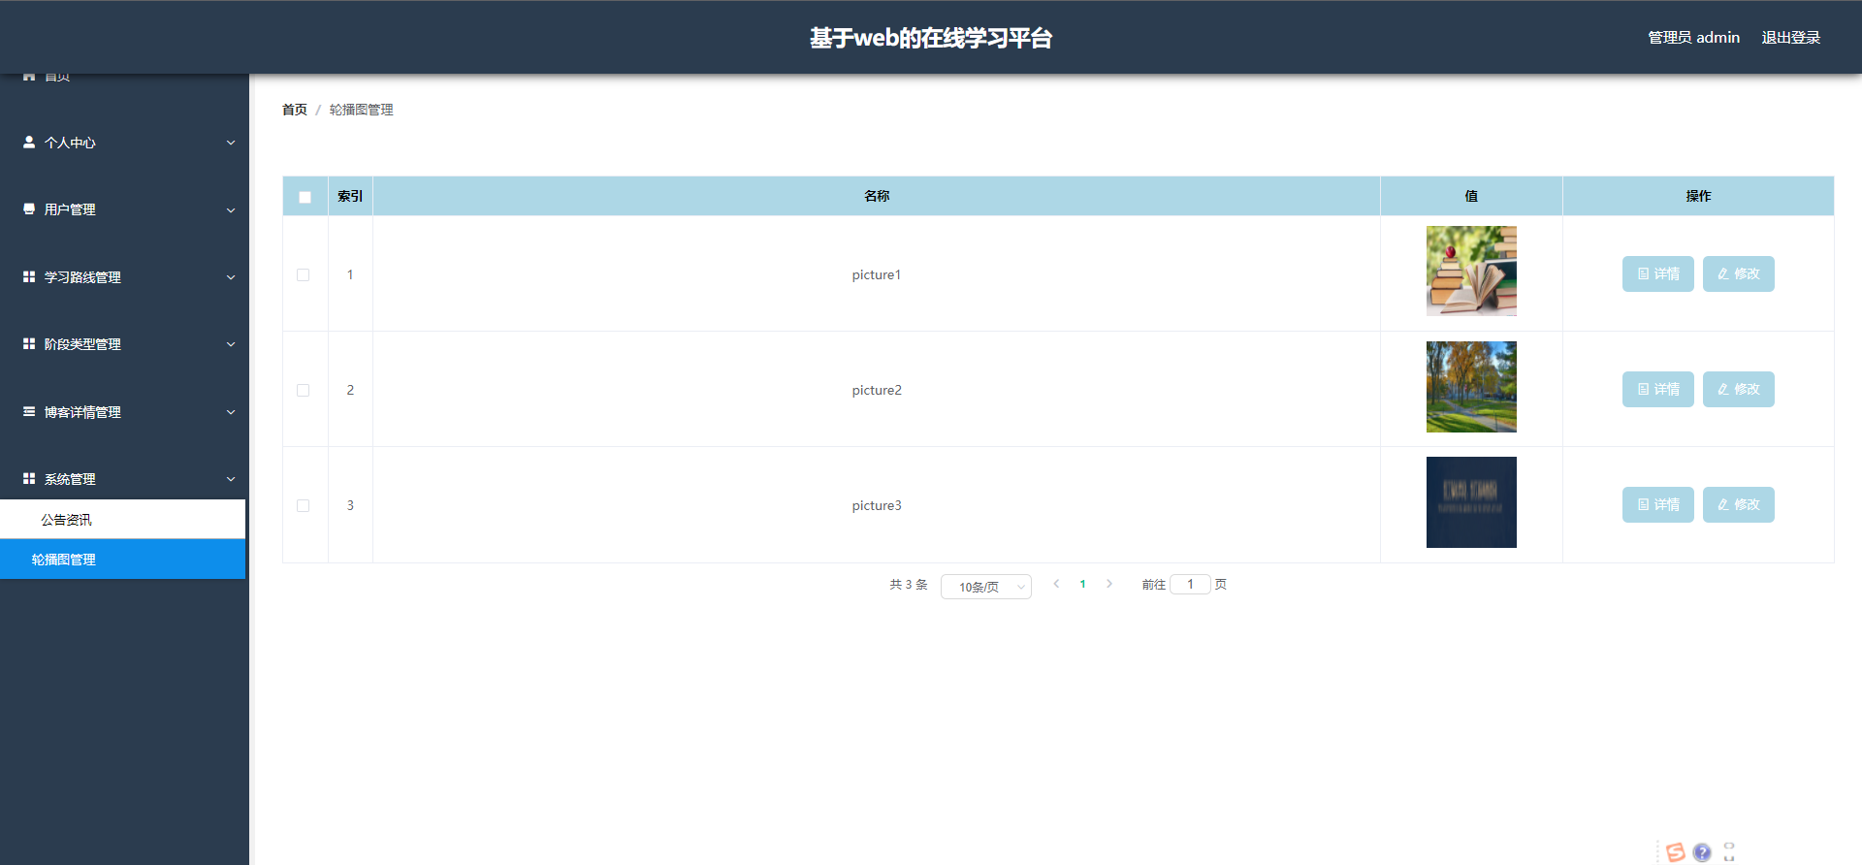Open the 公告资讯 submenu item
Image resolution: width=1862 pixels, height=865 pixels.
[122, 520]
